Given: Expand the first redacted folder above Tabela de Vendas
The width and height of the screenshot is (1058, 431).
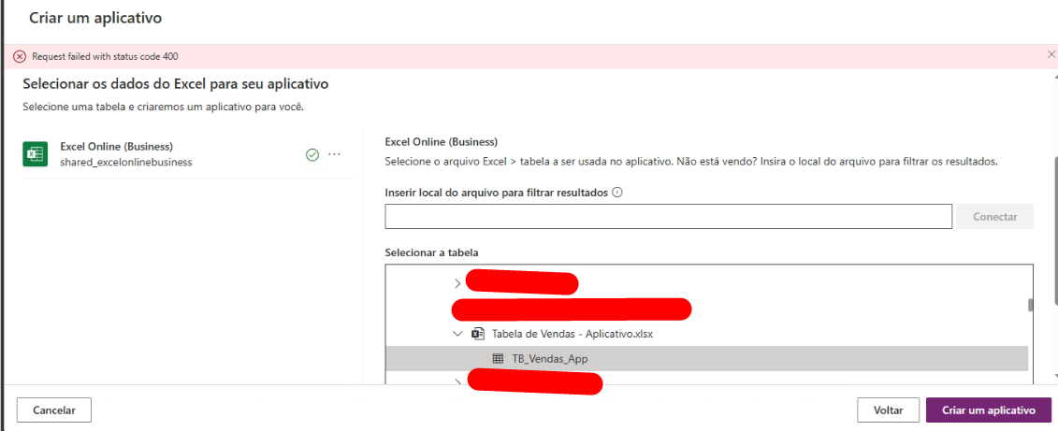Looking at the screenshot, I should 458,283.
